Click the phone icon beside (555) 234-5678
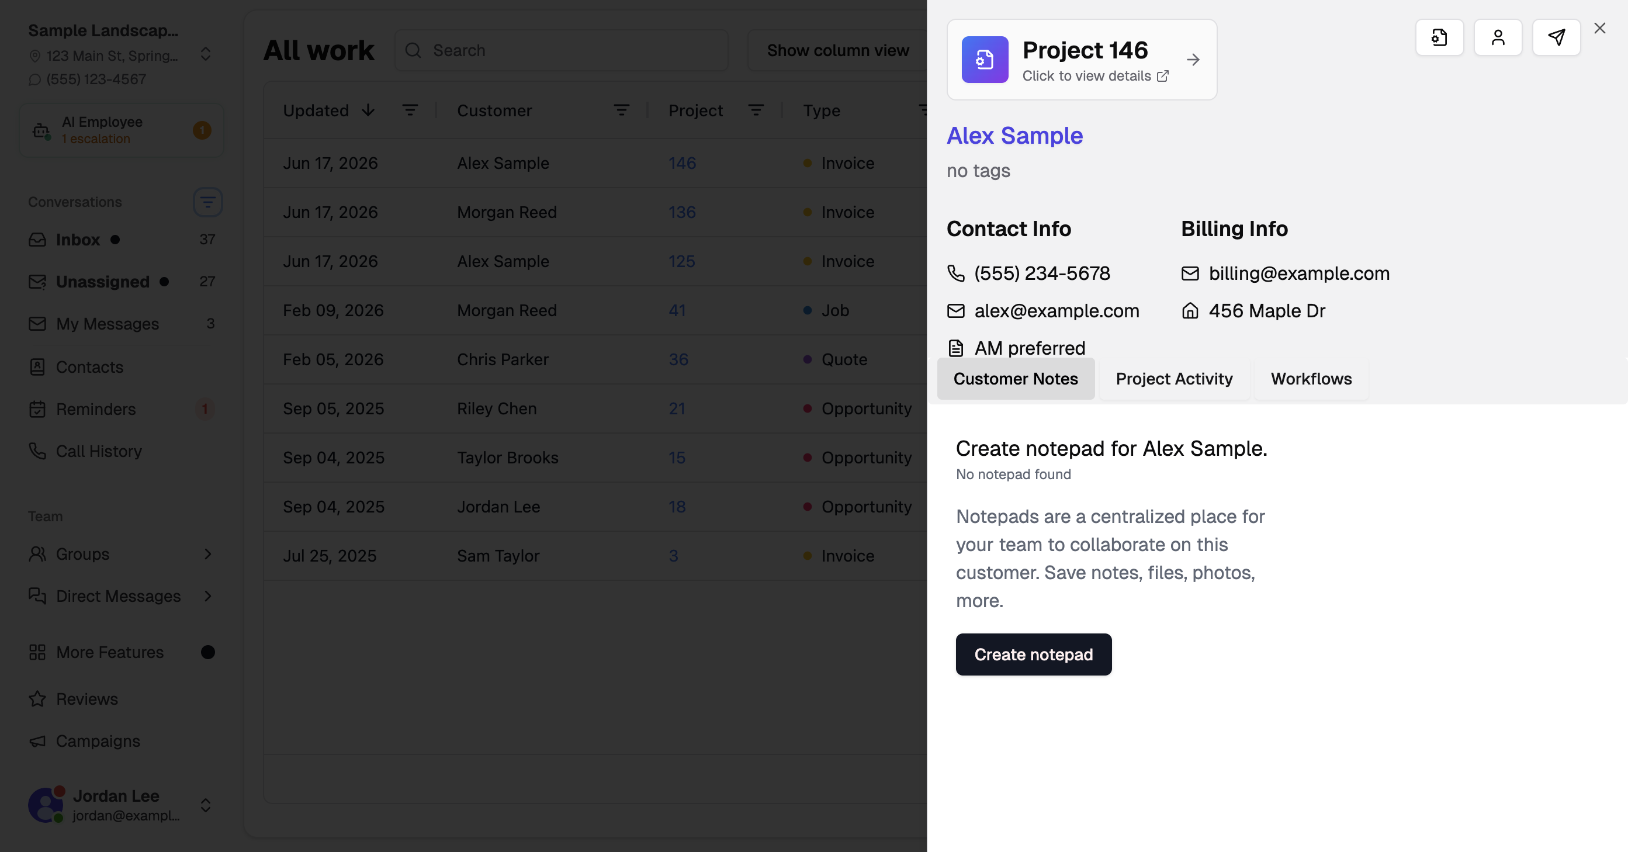 (955, 273)
